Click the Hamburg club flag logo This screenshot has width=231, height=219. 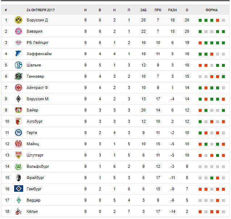pos(18,189)
